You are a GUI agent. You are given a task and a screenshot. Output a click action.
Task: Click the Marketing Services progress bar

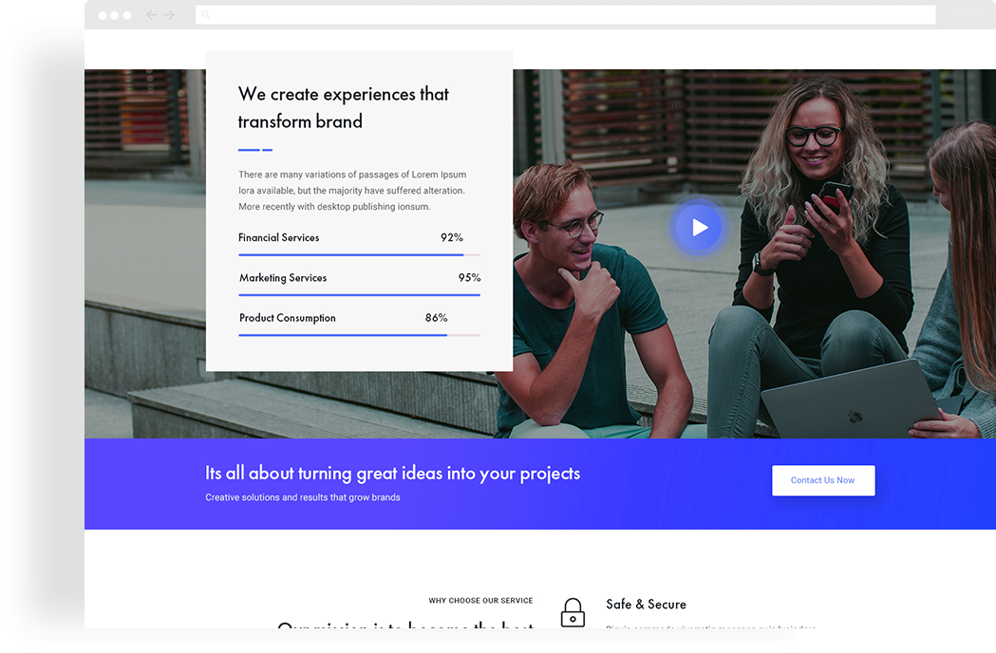pos(359,295)
